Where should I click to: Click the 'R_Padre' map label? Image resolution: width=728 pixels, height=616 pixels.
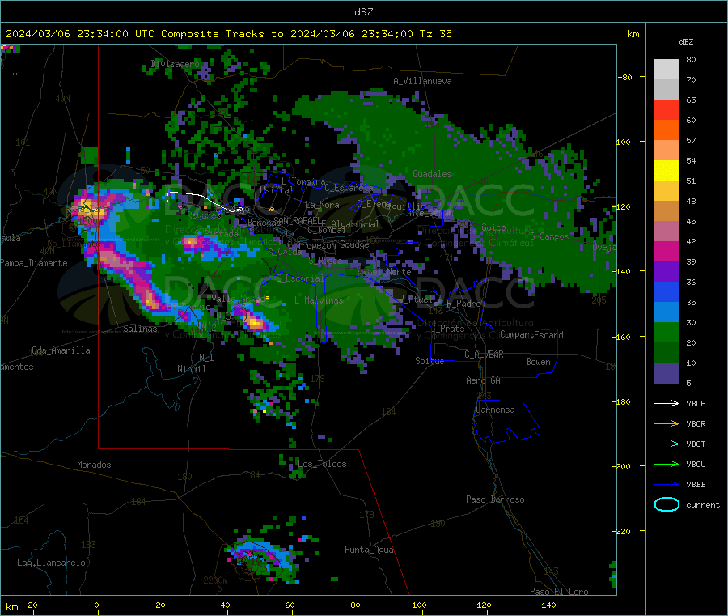pos(463,304)
